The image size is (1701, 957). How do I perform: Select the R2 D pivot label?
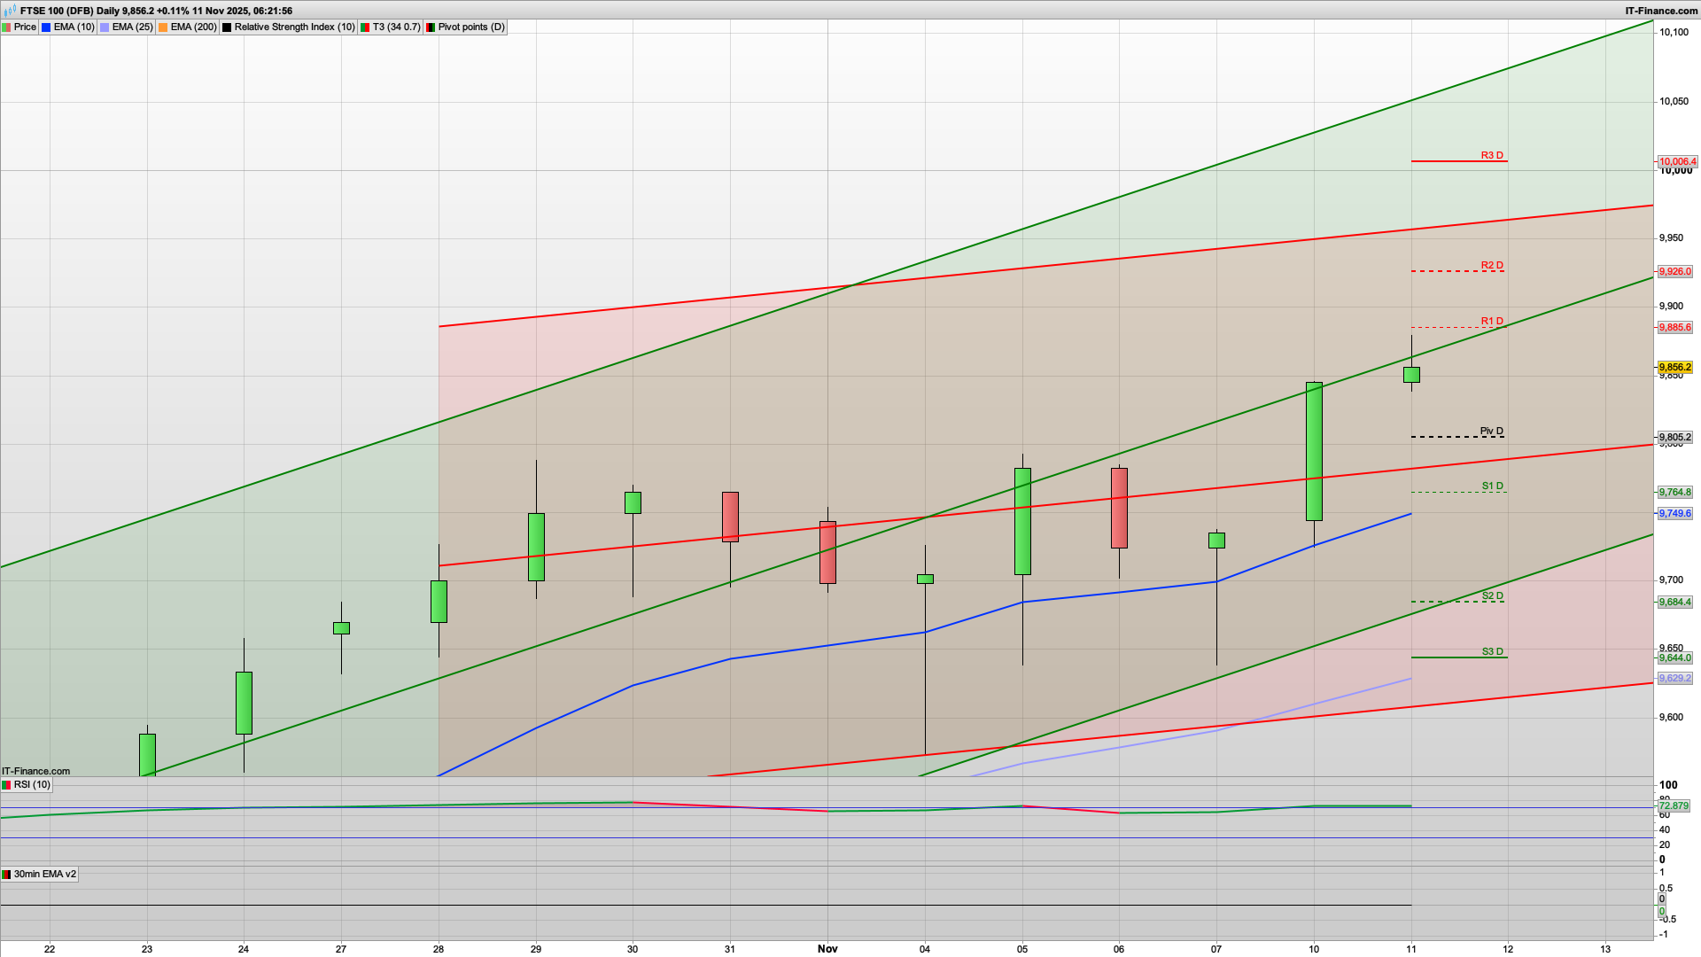[x=1492, y=266]
